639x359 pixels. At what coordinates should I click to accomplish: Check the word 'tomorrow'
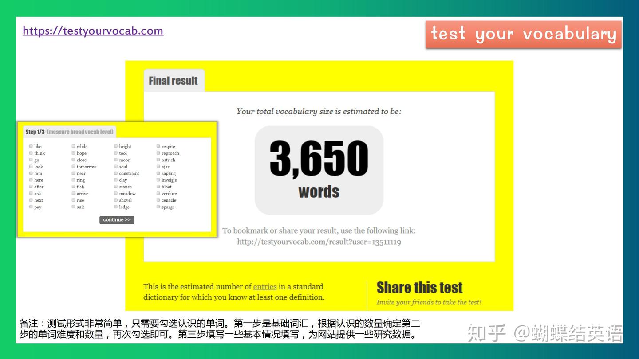pyautogui.click(x=73, y=167)
